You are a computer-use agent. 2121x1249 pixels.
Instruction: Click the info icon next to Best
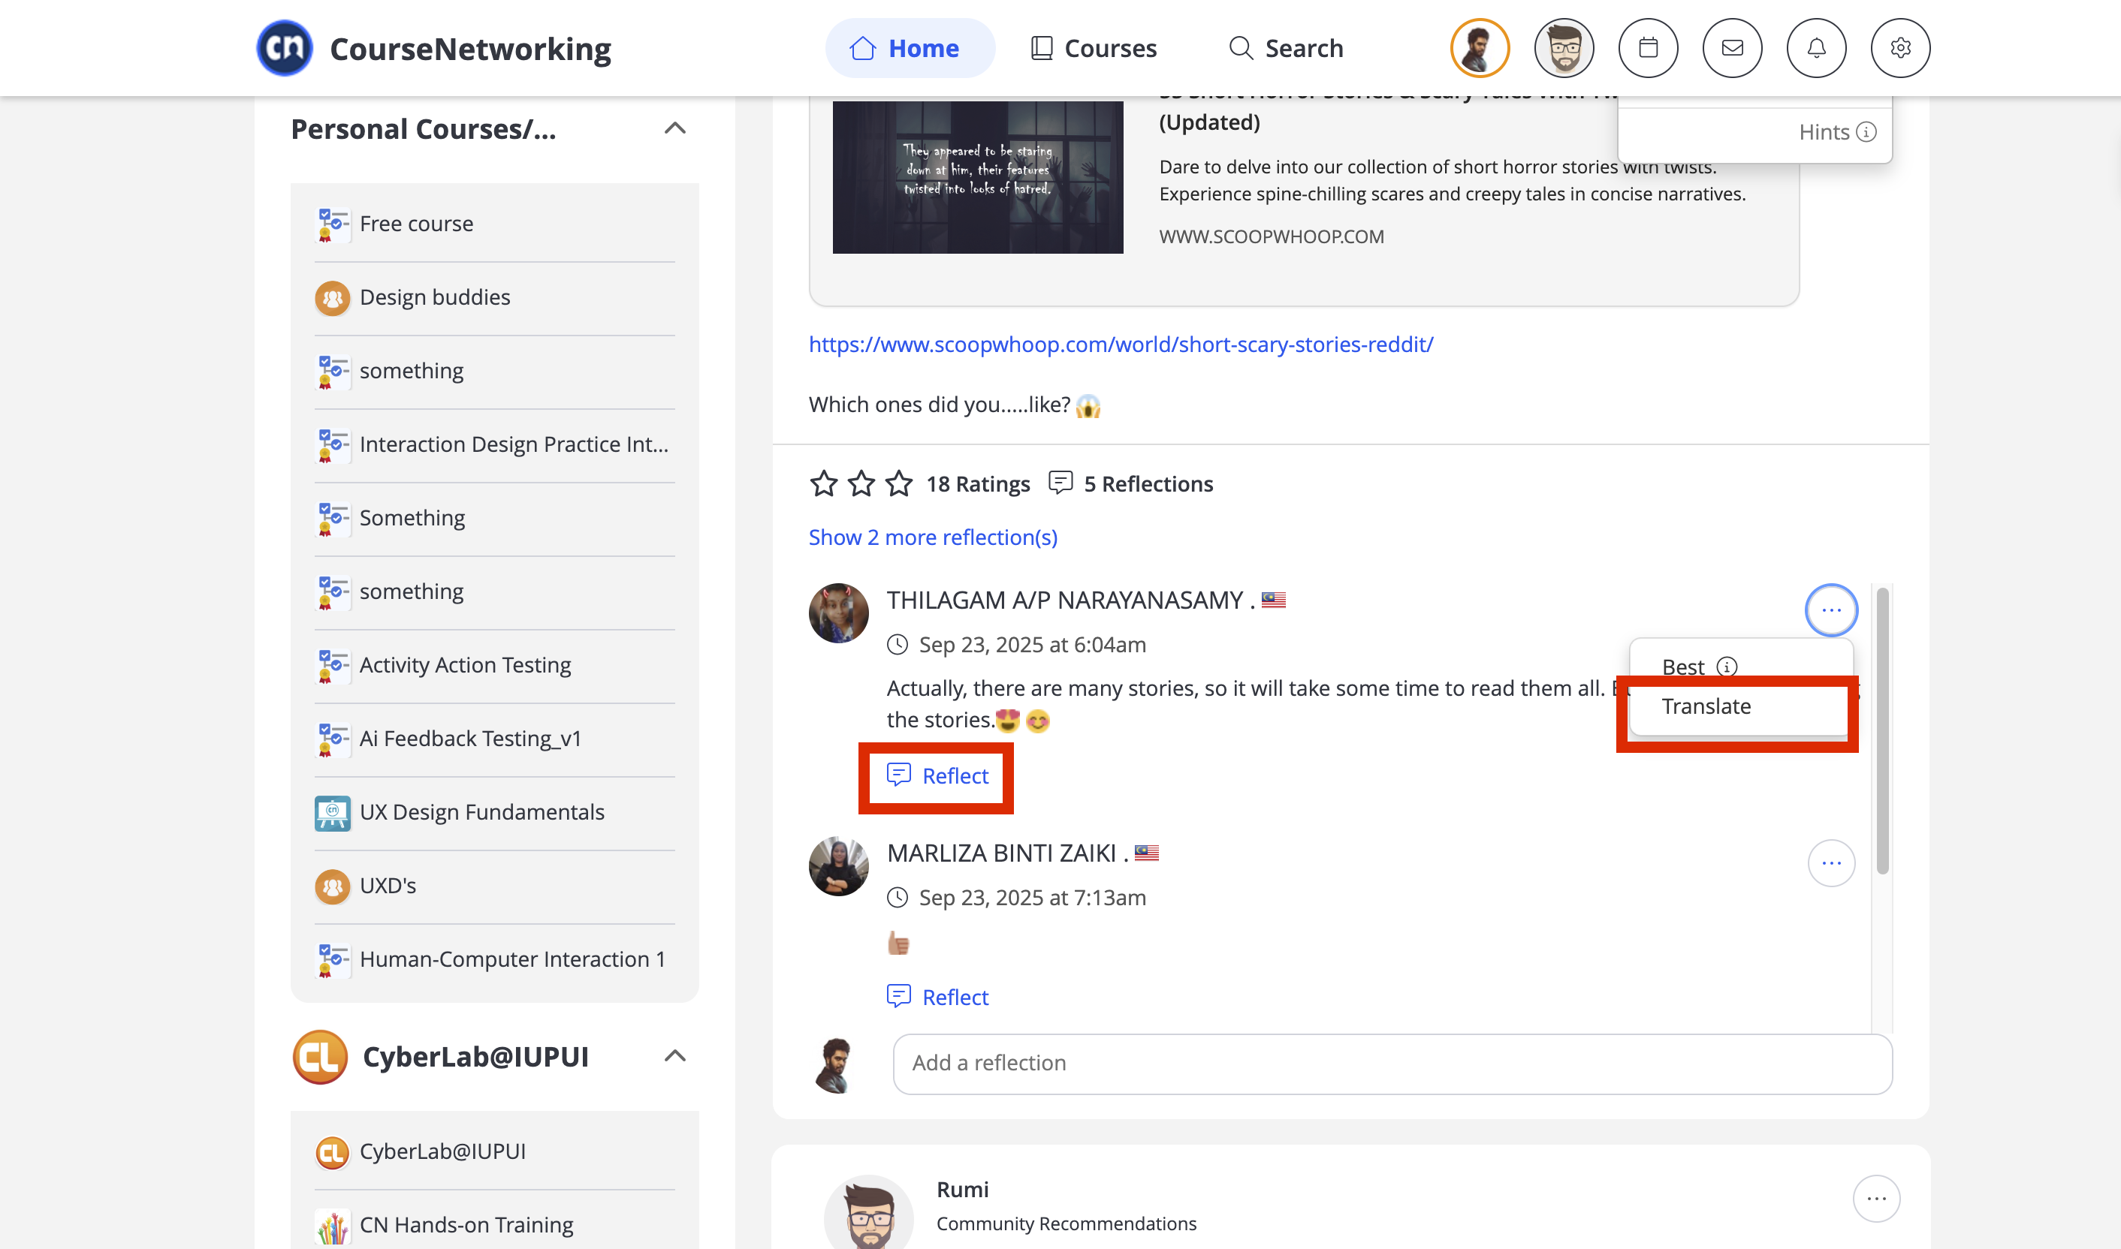tap(1727, 667)
